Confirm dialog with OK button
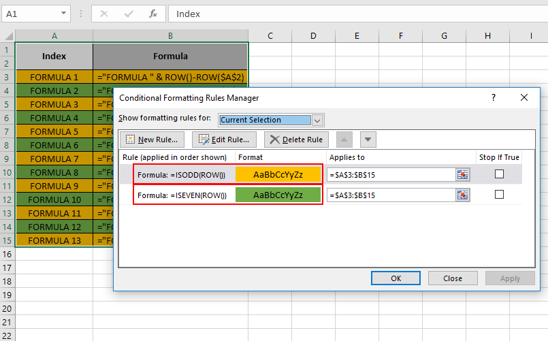The width and height of the screenshot is (548, 341). [396, 278]
